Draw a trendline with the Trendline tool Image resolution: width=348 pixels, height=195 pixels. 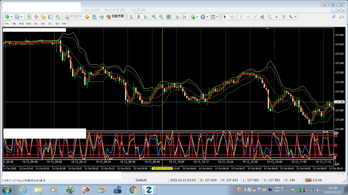255,17
